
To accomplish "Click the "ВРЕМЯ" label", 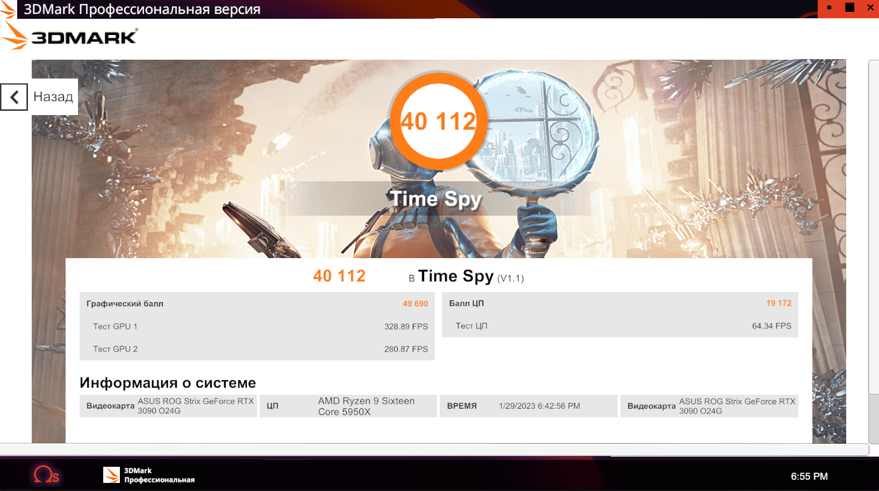I will click(462, 406).
